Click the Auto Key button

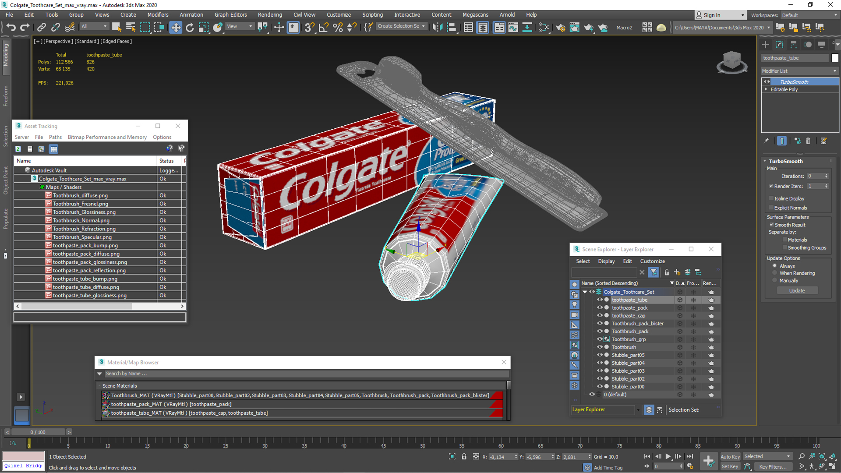[x=730, y=456]
